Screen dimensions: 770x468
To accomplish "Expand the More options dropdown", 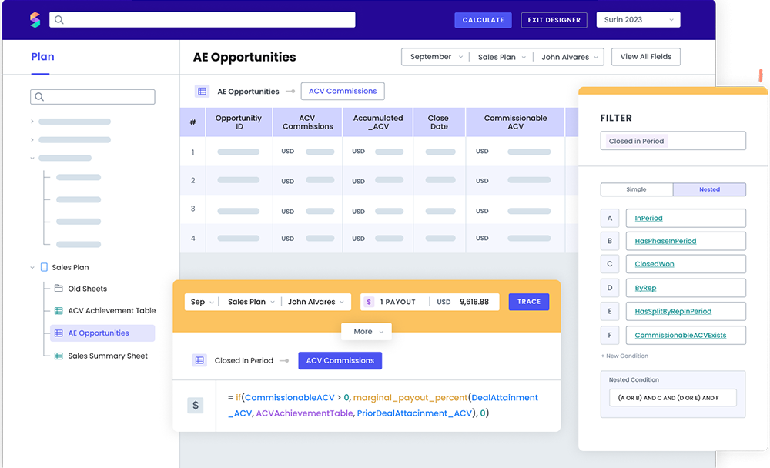I will click(x=367, y=332).
